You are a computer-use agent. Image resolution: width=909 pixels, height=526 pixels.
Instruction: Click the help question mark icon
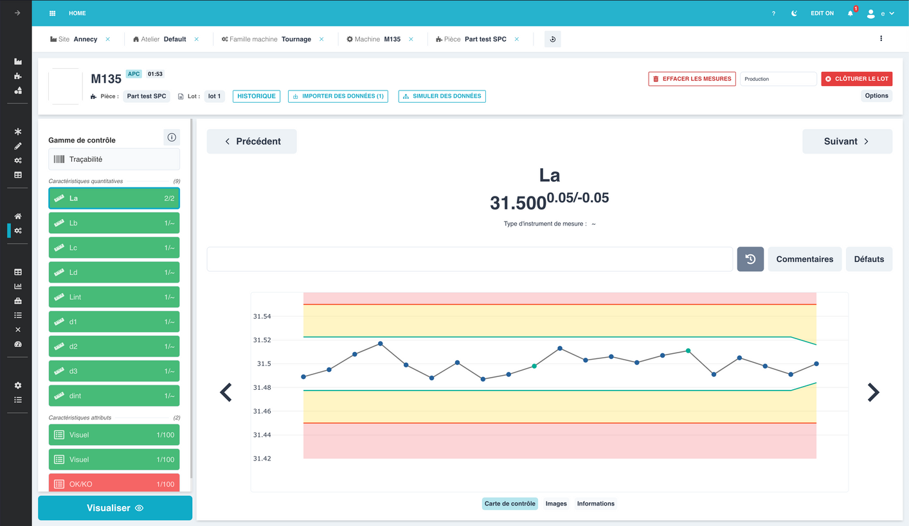[774, 13]
